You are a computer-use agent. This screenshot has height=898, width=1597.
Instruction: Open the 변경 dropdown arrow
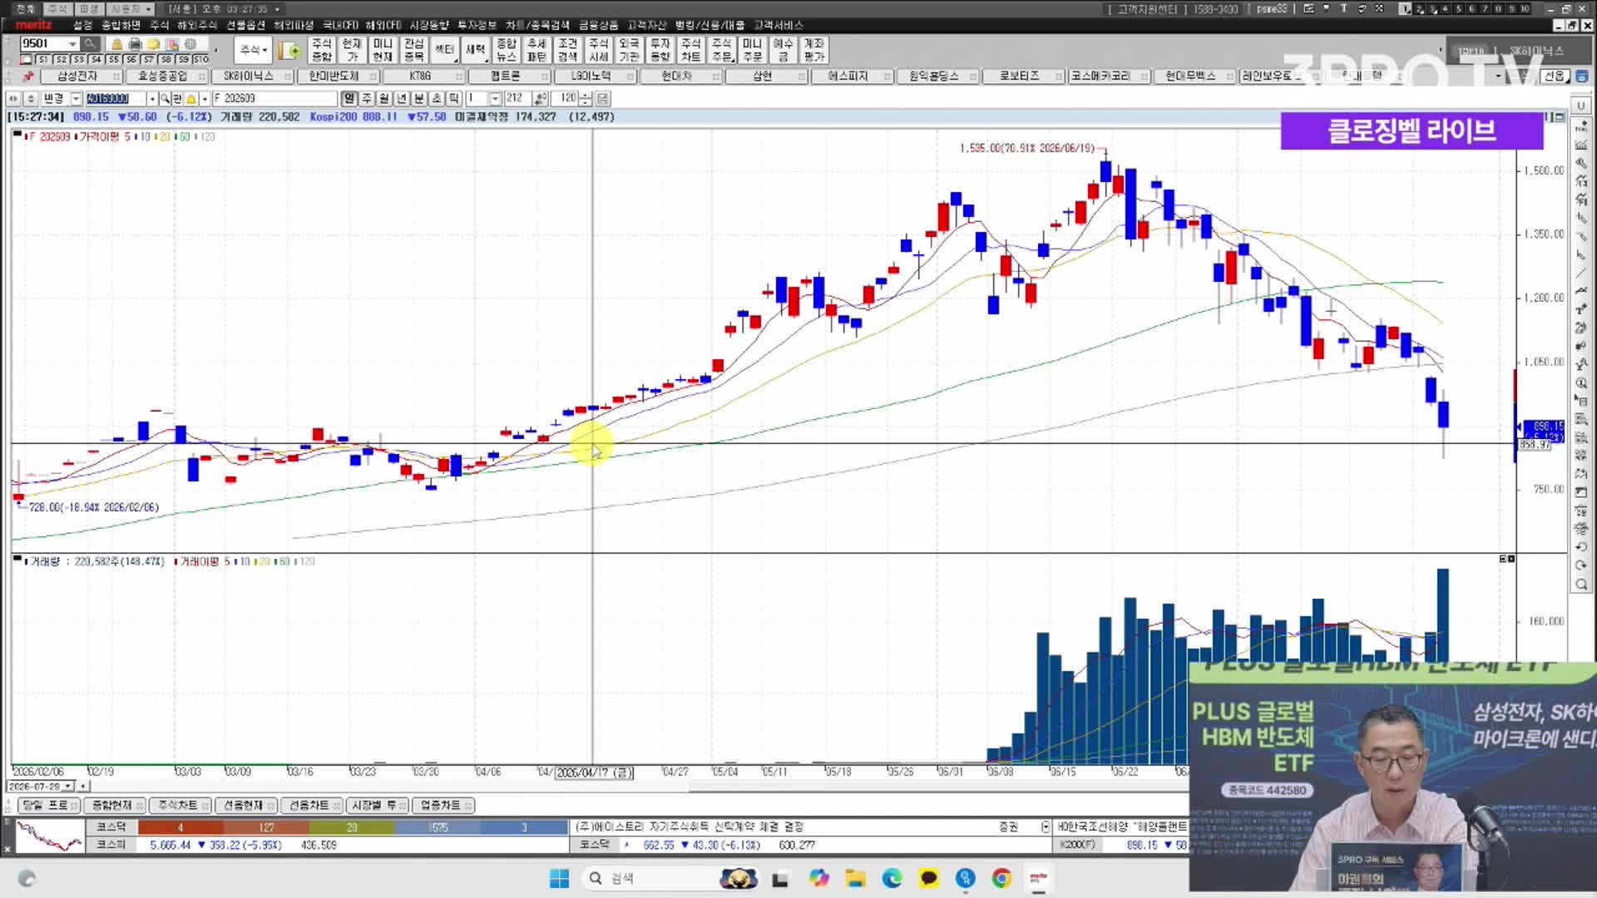[76, 98]
